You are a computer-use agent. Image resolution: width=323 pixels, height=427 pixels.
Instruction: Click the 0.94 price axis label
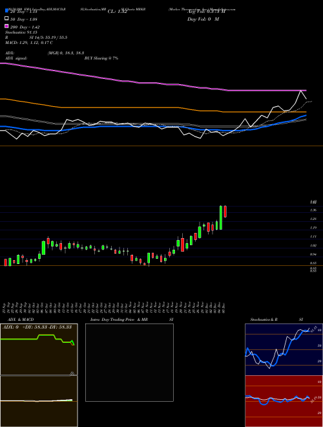(x=313, y=254)
